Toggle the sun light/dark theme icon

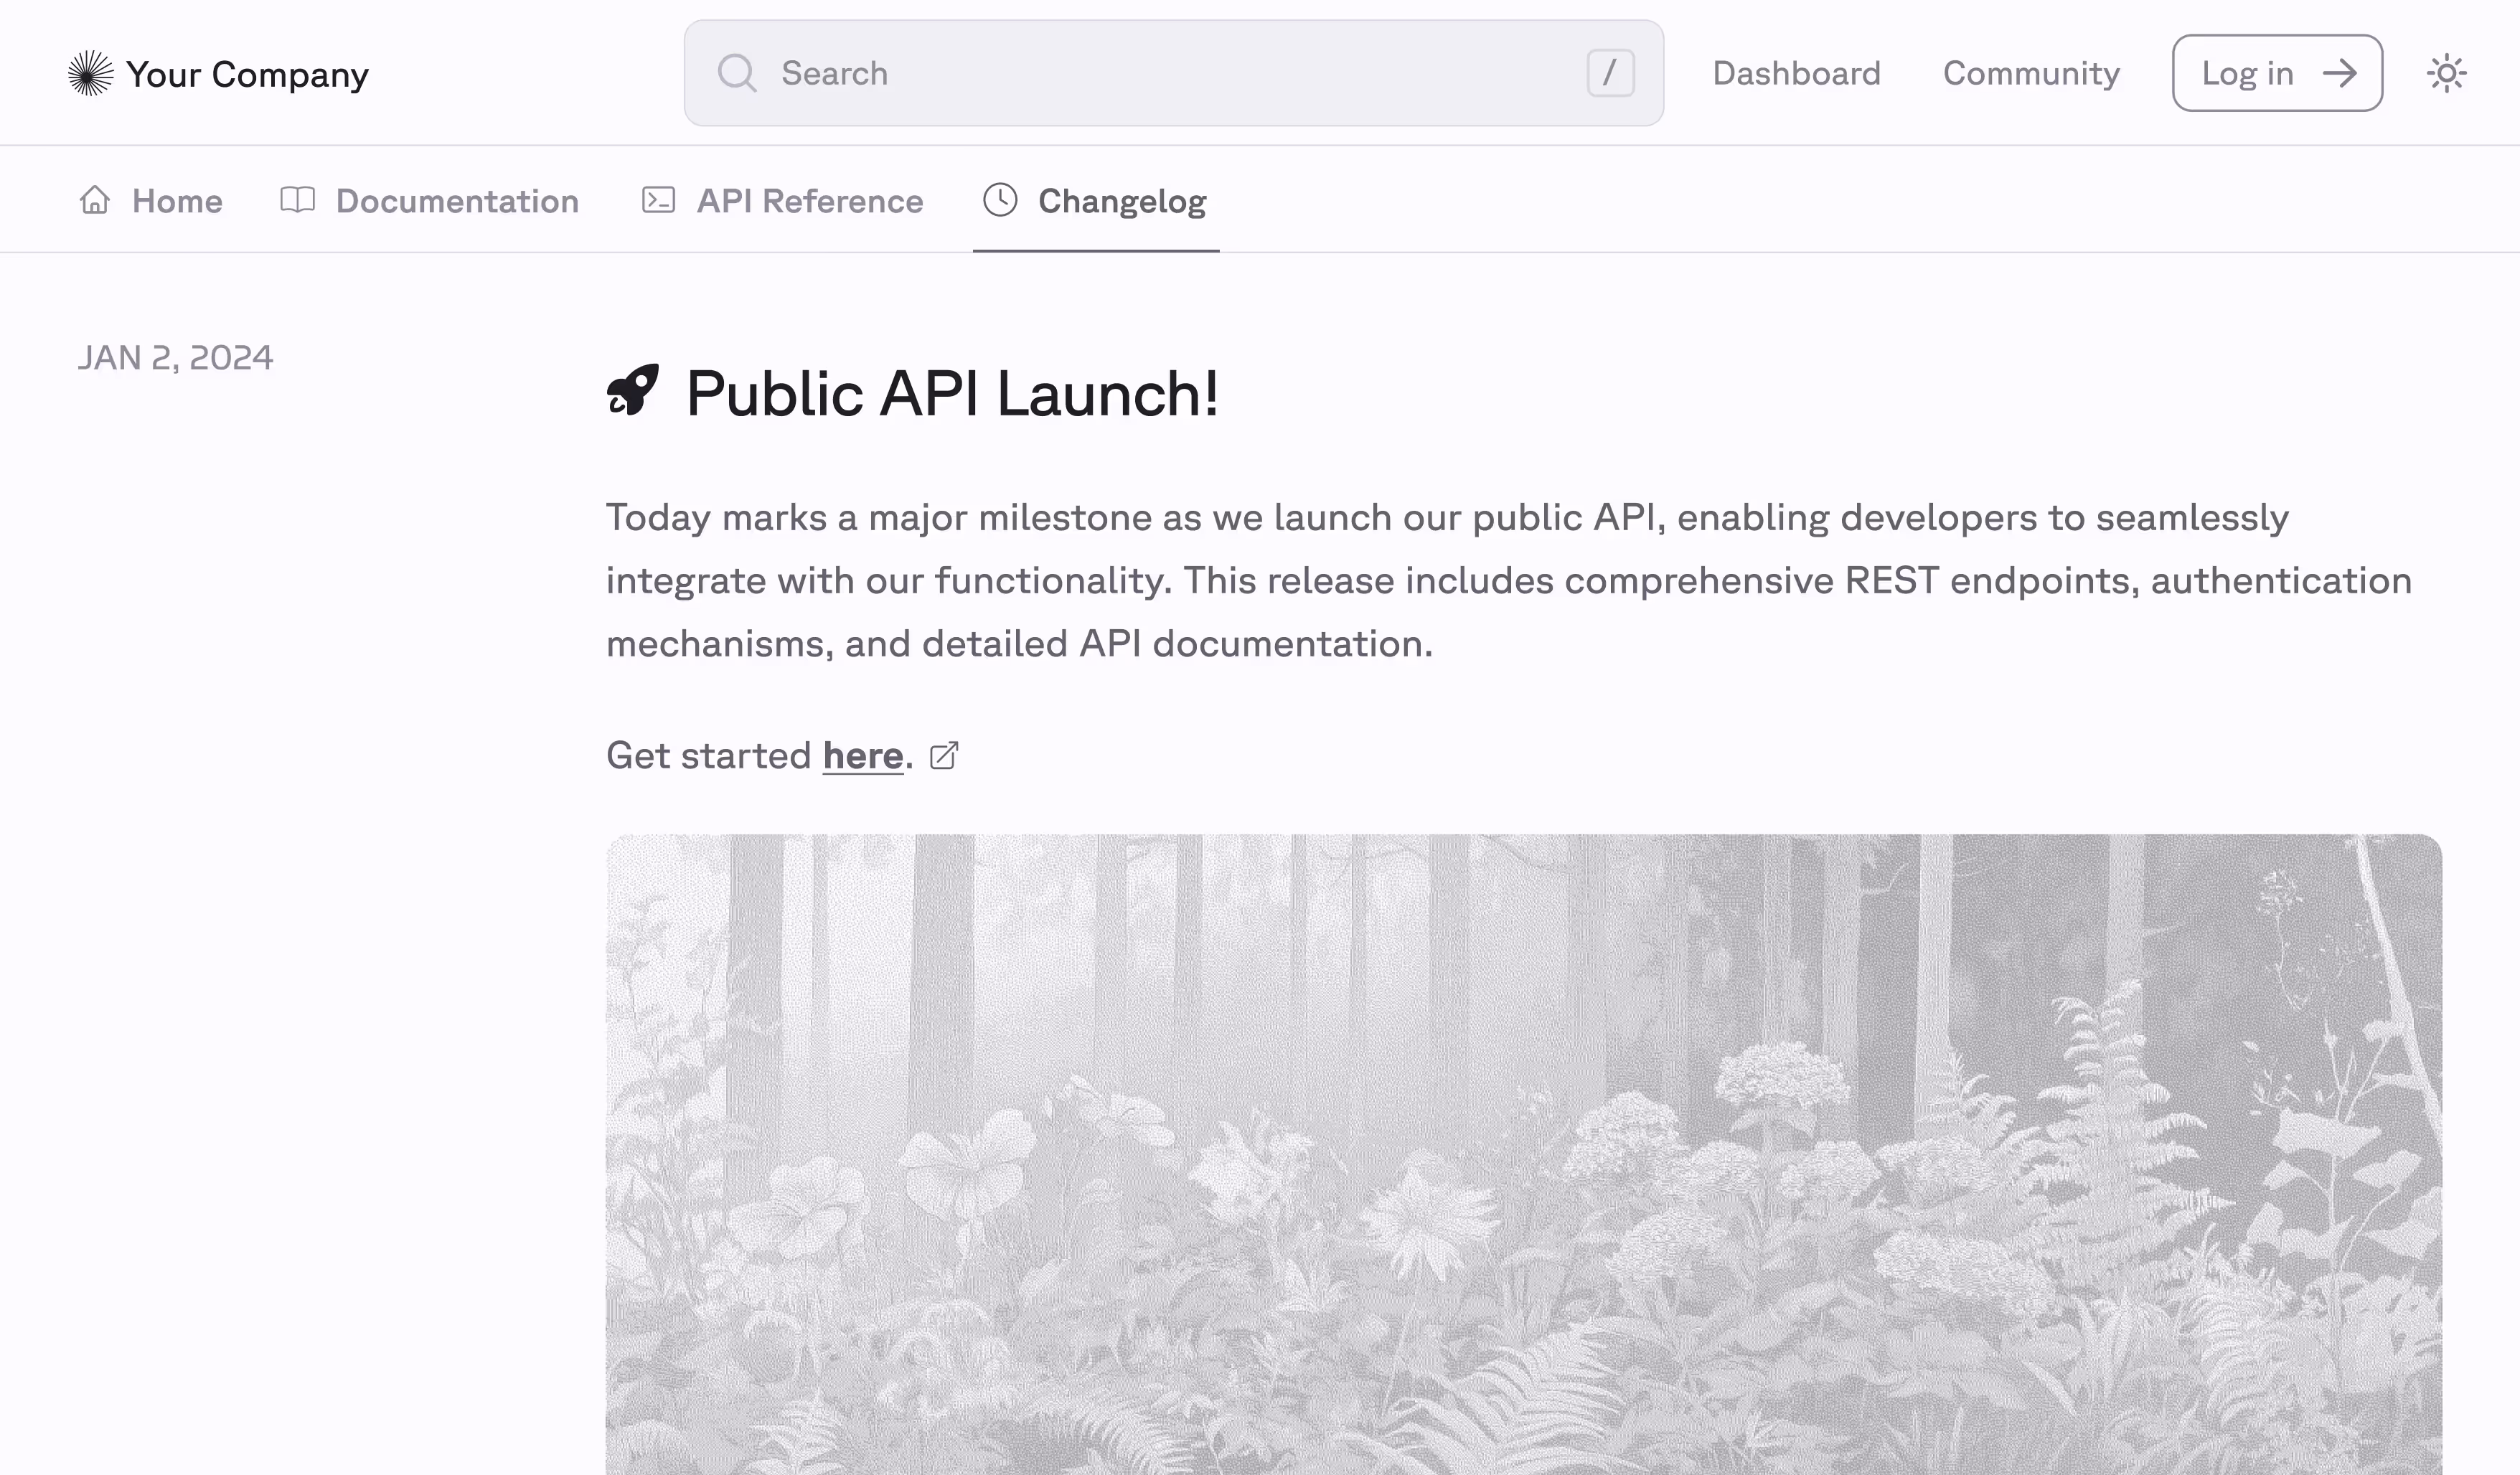[x=2446, y=73]
